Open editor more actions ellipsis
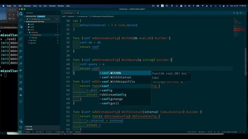The width and height of the screenshot is (248, 139). point(244,13)
